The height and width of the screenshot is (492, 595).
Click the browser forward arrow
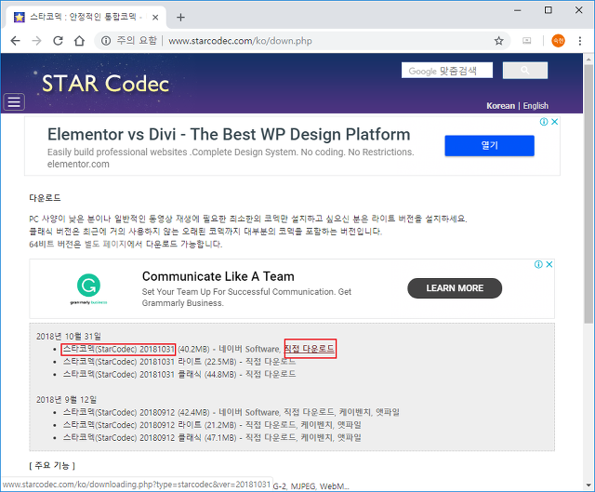click(36, 41)
